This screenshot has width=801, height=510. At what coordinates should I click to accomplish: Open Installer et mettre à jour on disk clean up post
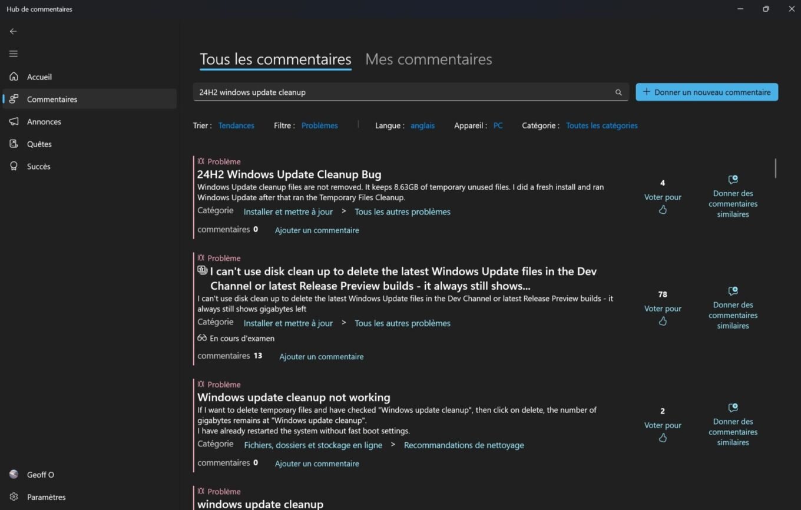288,323
